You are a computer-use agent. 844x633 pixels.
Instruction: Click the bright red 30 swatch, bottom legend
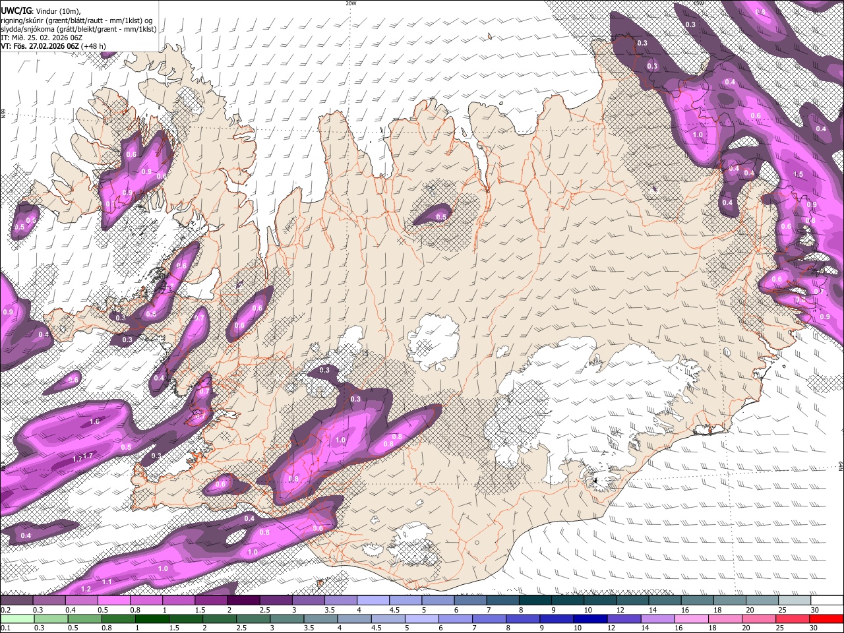click(x=827, y=618)
